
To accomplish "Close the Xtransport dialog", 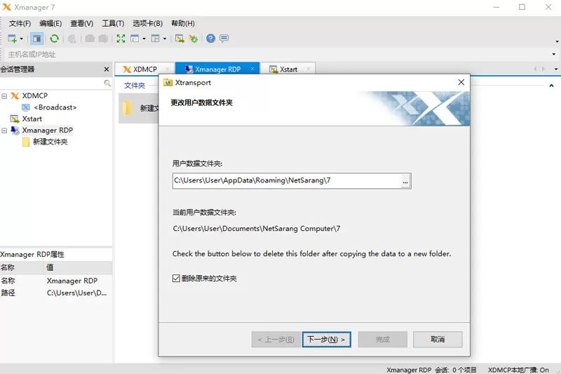I will (x=461, y=82).
